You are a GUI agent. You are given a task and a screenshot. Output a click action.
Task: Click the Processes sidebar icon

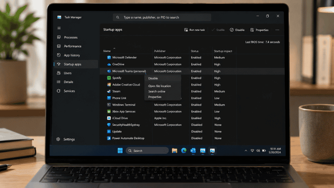(x=59, y=37)
